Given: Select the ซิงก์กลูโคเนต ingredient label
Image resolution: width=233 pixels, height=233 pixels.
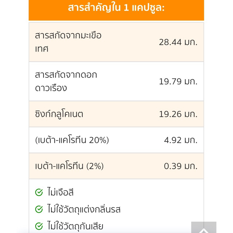Looking at the screenshot, I should click(59, 114).
